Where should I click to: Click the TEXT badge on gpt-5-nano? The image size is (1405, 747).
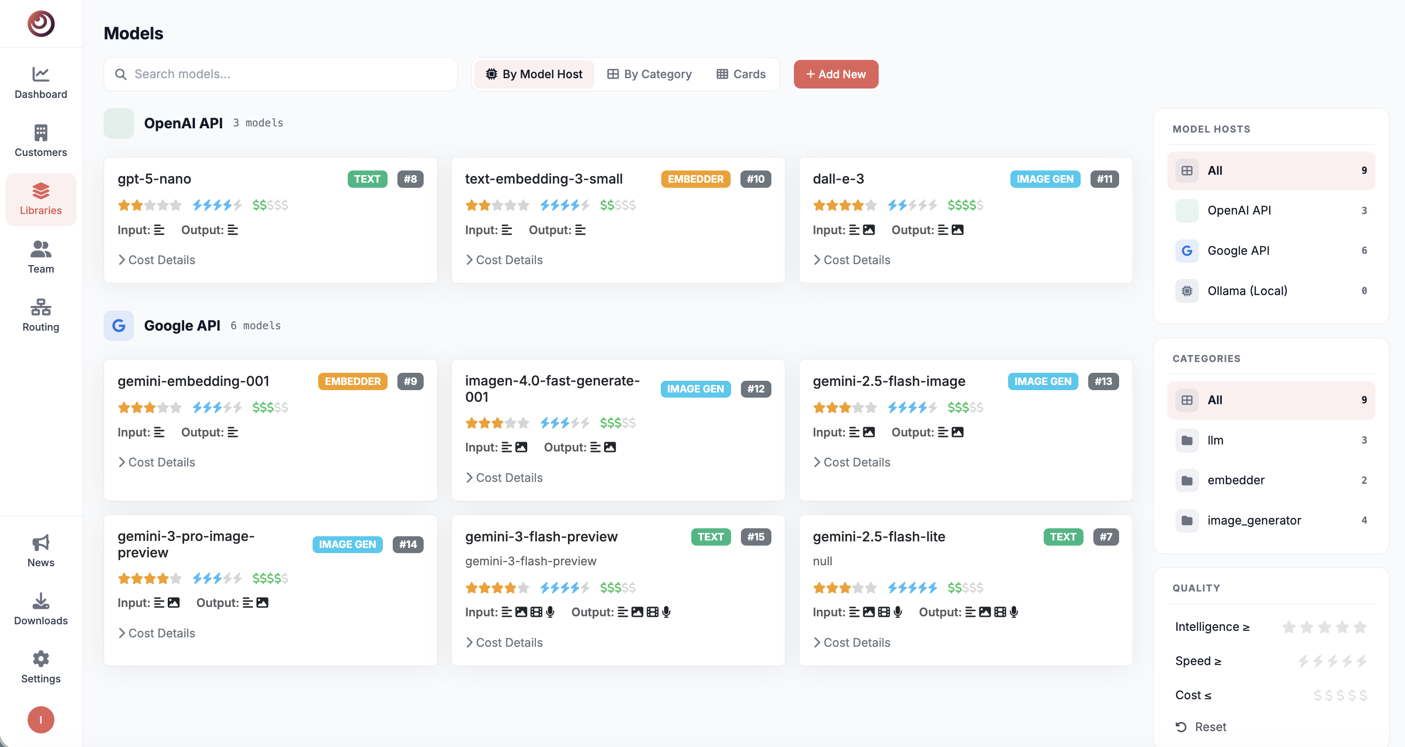(x=367, y=179)
